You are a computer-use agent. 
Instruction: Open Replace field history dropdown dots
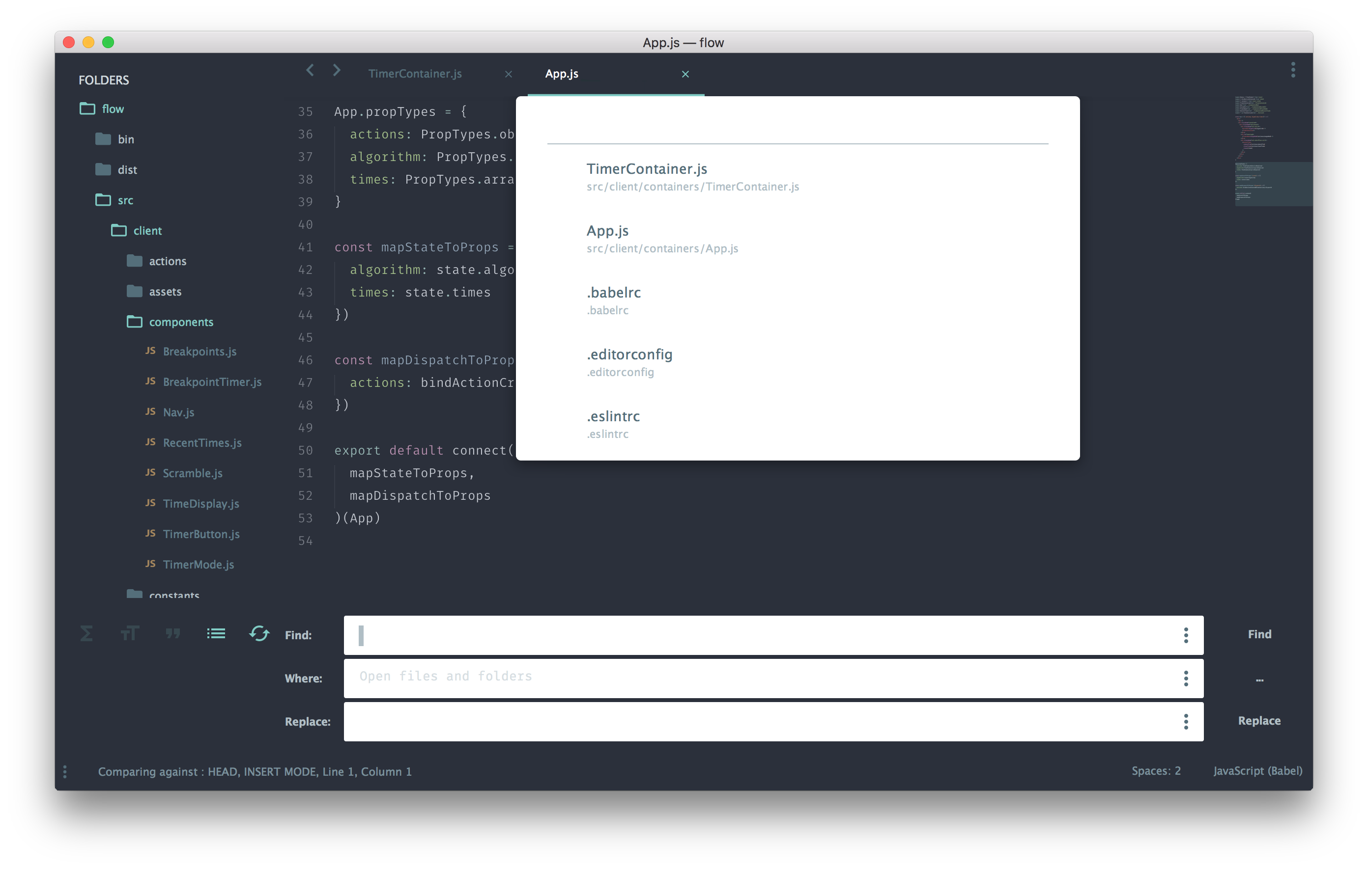point(1186,721)
